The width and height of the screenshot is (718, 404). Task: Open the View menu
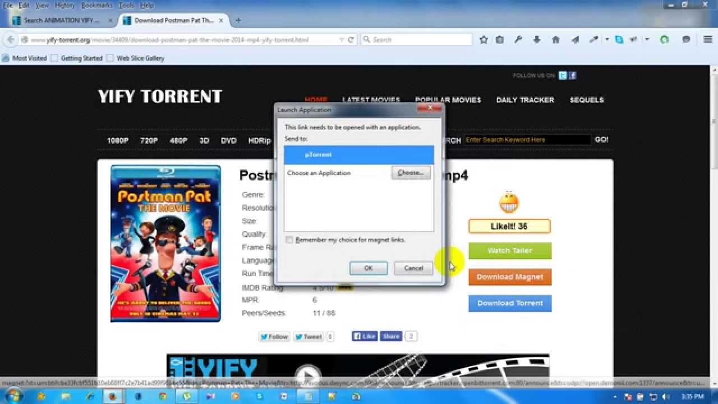(43, 5)
